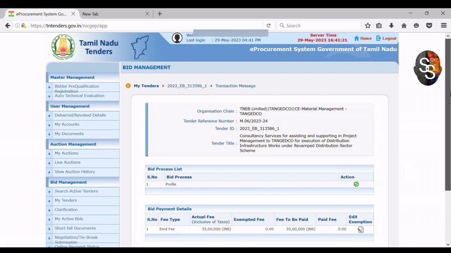Click the Auction Management section header
Screen dimensions: 451x253
click(73, 144)
